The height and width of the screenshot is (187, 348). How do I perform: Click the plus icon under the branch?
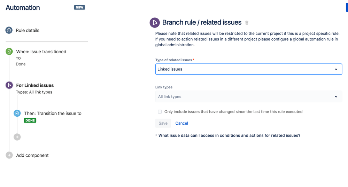pos(17,137)
